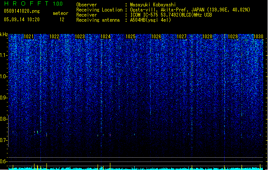Image resolution: width=268 pixels, height=170 pixels.
Task: Click the meteor count 12
Action: point(62,20)
